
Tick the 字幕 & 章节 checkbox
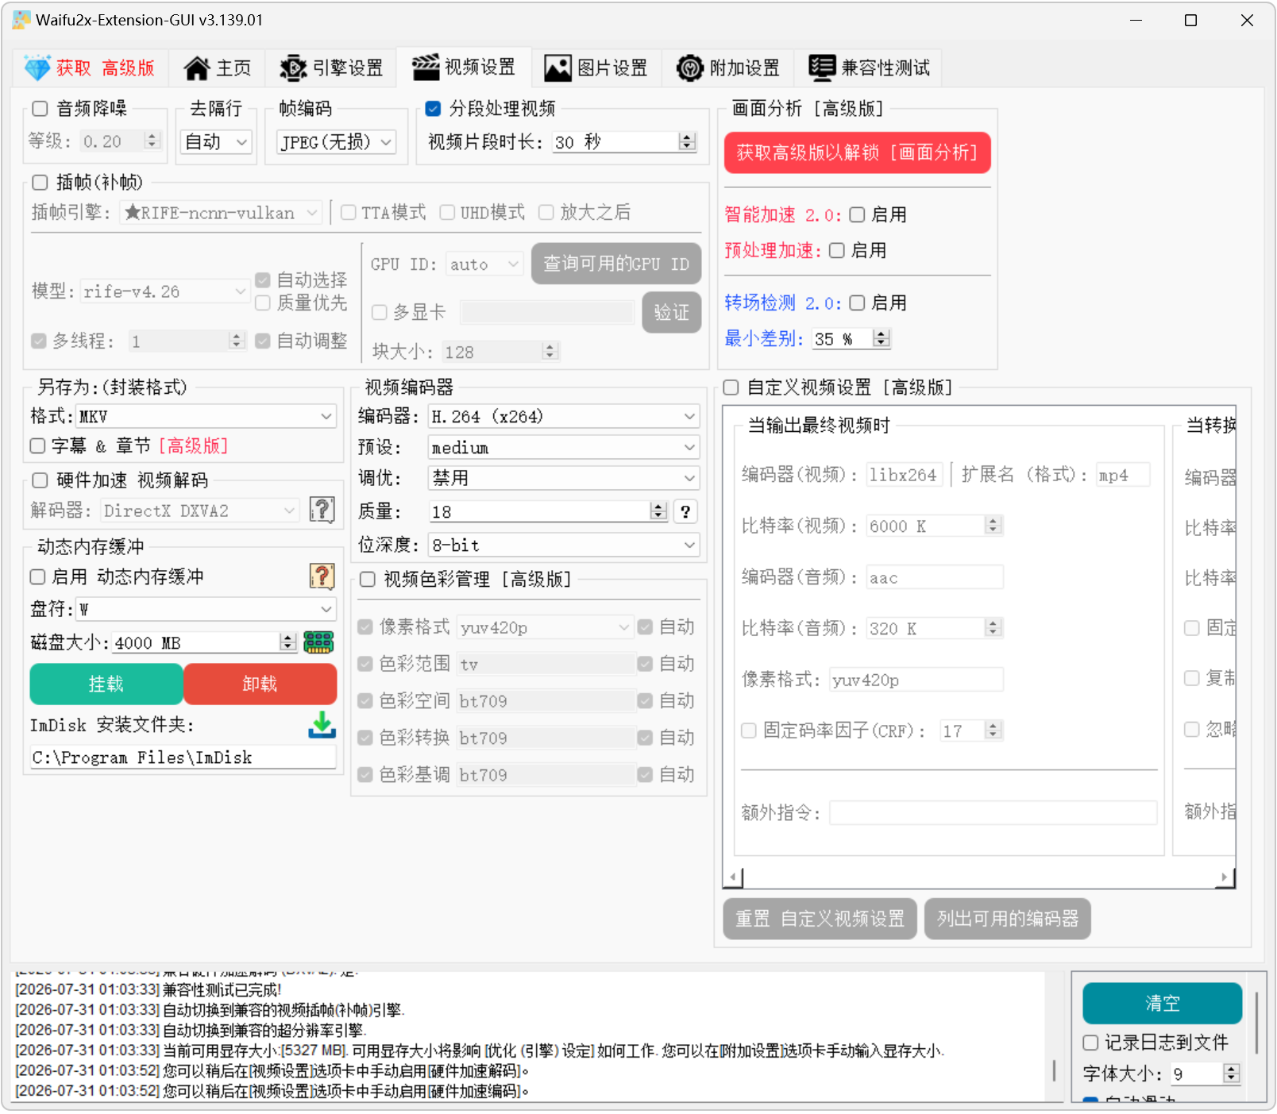37,445
